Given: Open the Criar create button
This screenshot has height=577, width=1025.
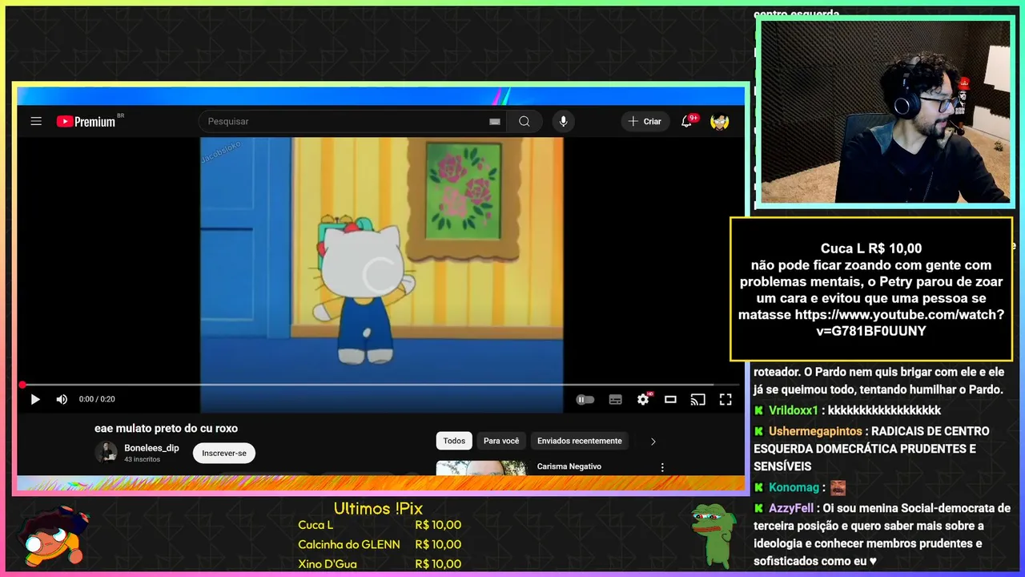Looking at the screenshot, I should (x=645, y=121).
